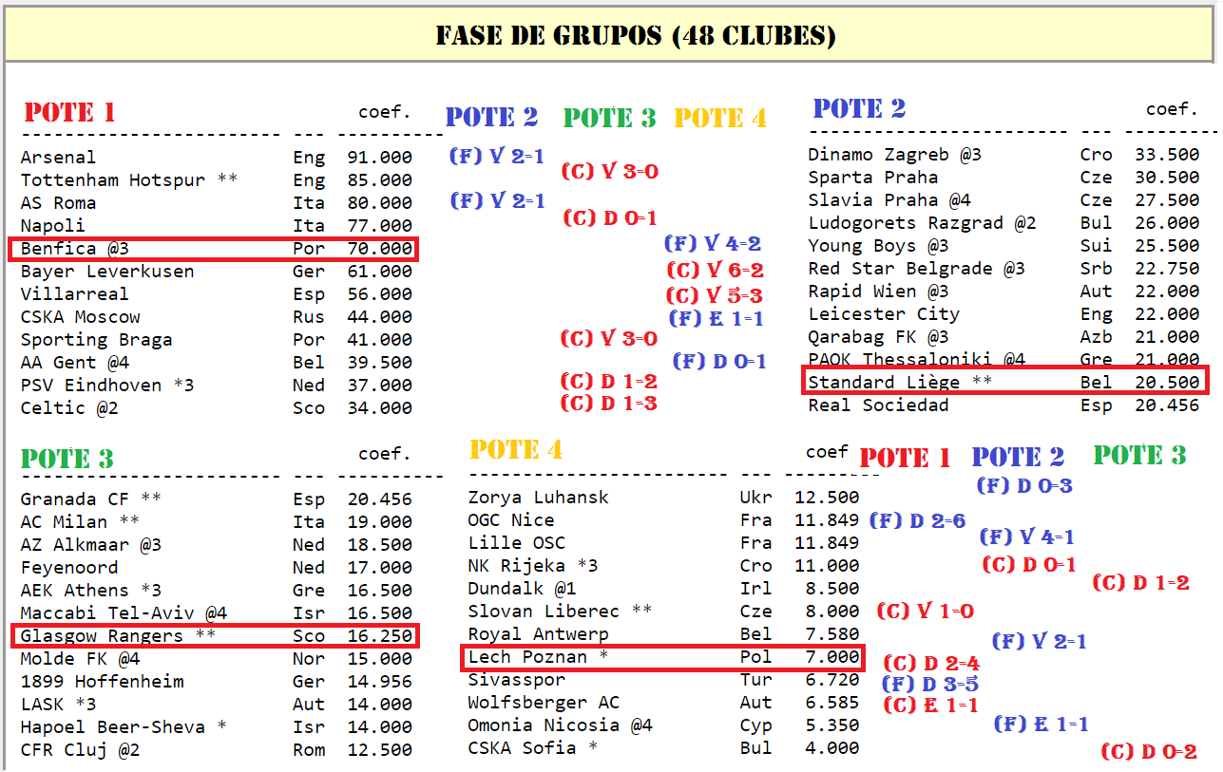Click the Napoli team name
1223x772 pixels.
52,226
